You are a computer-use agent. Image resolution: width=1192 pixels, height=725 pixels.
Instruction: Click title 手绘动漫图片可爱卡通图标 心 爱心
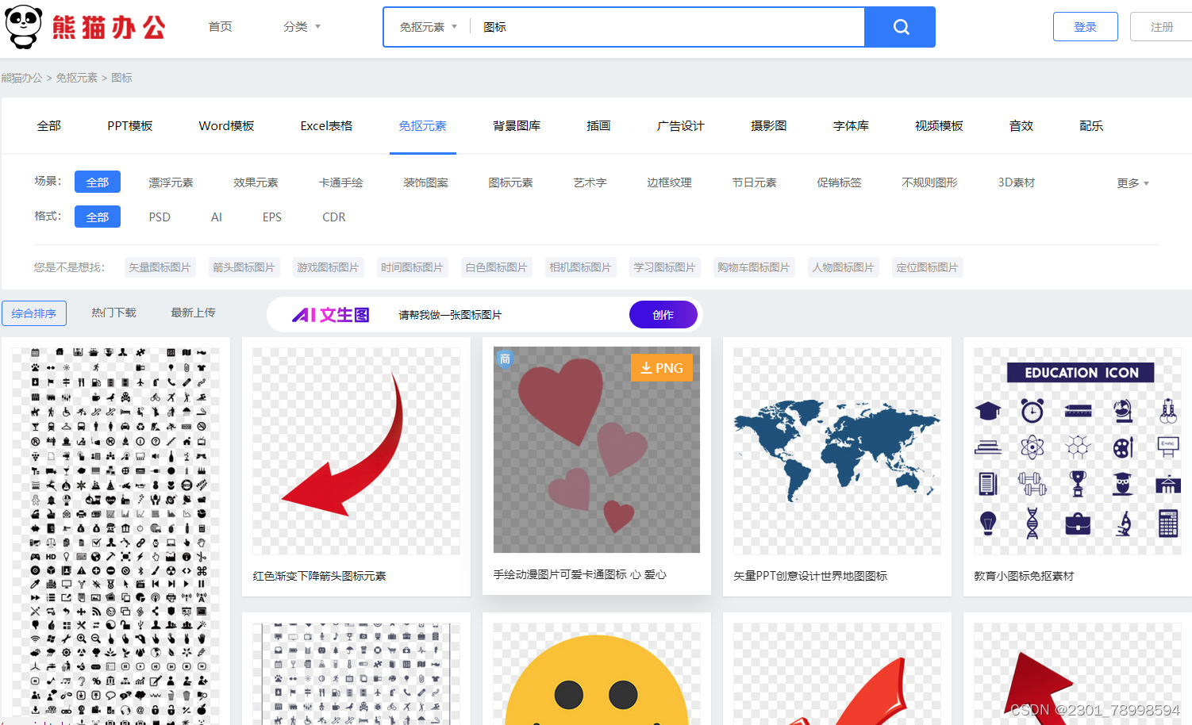point(580,574)
